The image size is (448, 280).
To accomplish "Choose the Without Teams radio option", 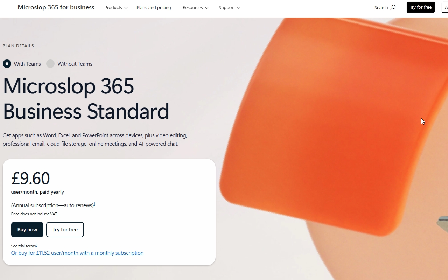I will click(50, 64).
